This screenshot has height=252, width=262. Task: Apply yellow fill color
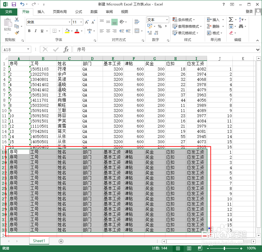click(x=67, y=31)
